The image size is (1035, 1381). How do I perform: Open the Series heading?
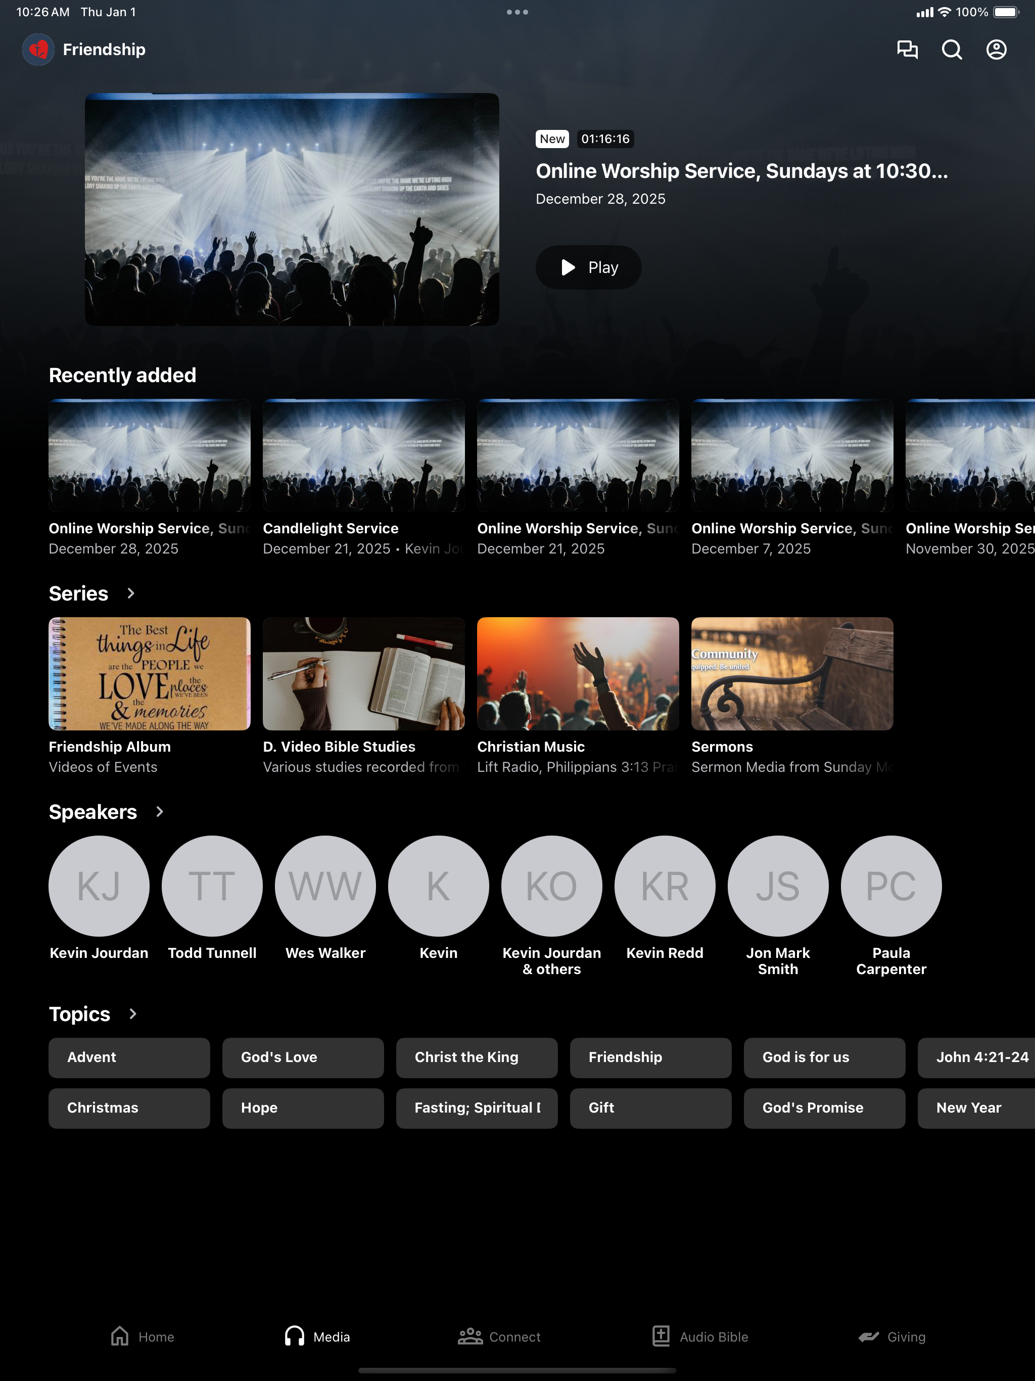pyautogui.click(x=79, y=593)
